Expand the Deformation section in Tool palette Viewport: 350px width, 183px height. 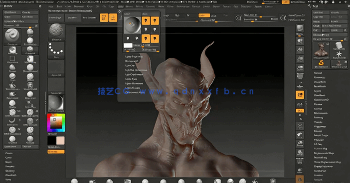coord(321,113)
